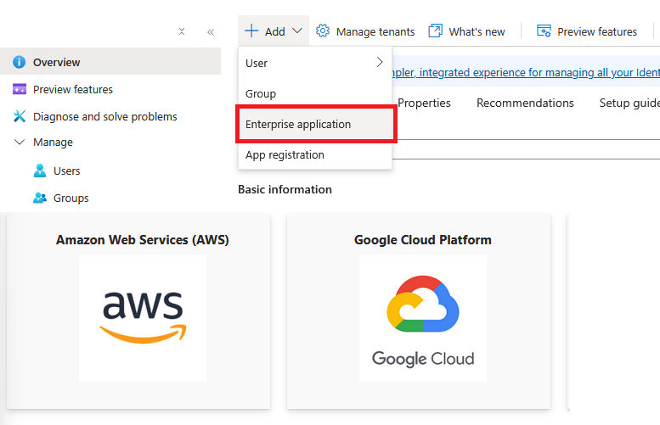Image resolution: width=660 pixels, height=425 pixels.
Task: Switch to the Recommendations tab
Action: 525,103
